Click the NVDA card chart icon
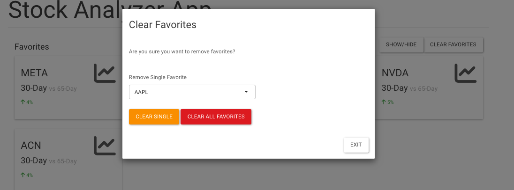Image resolution: width=514 pixels, height=190 pixels. point(465,73)
